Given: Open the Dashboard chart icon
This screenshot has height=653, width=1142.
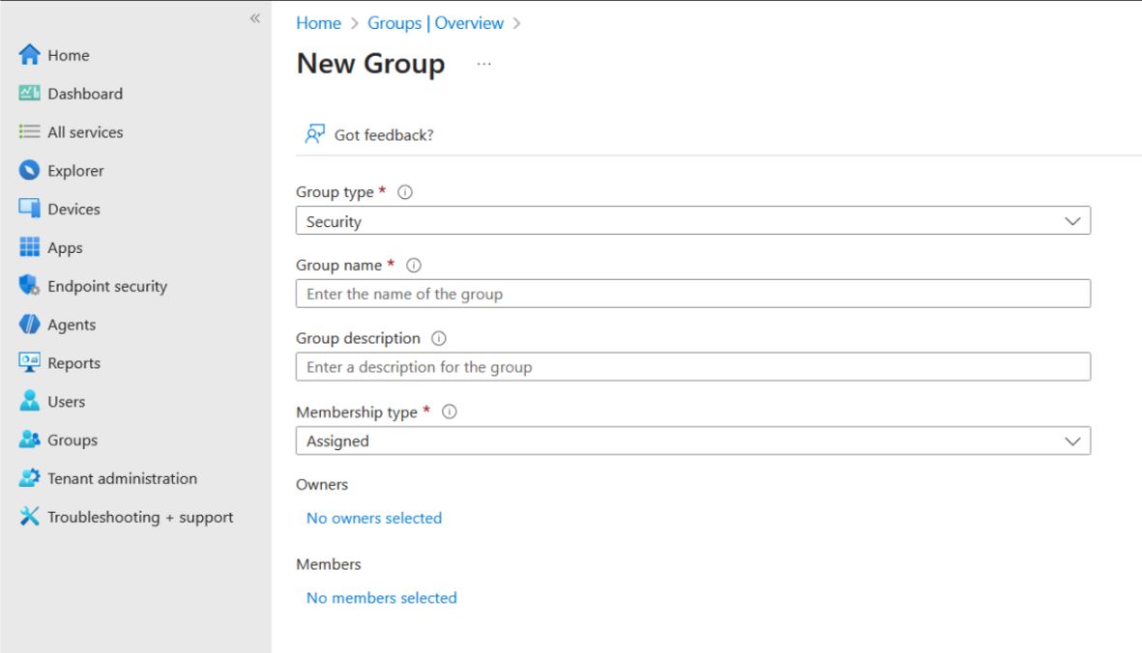Looking at the screenshot, I should tap(29, 95).
